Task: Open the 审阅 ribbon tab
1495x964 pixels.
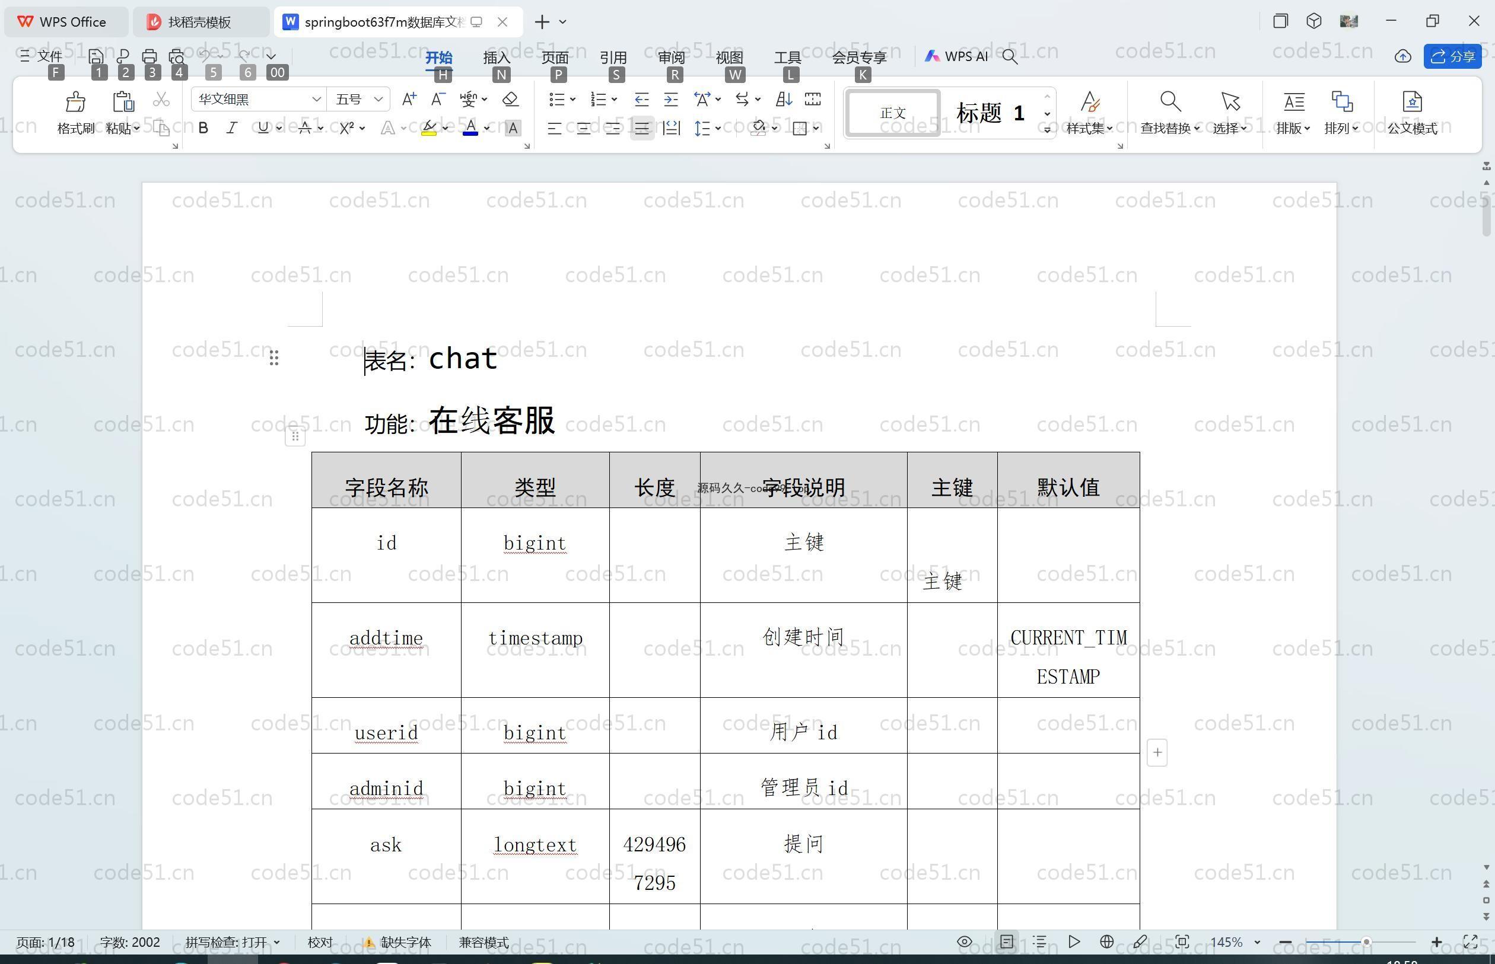Action: coord(672,57)
